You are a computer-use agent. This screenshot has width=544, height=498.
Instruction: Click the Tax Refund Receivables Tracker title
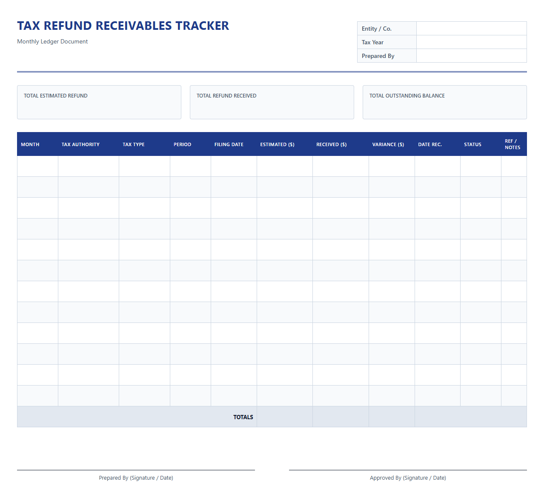point(123,26)
